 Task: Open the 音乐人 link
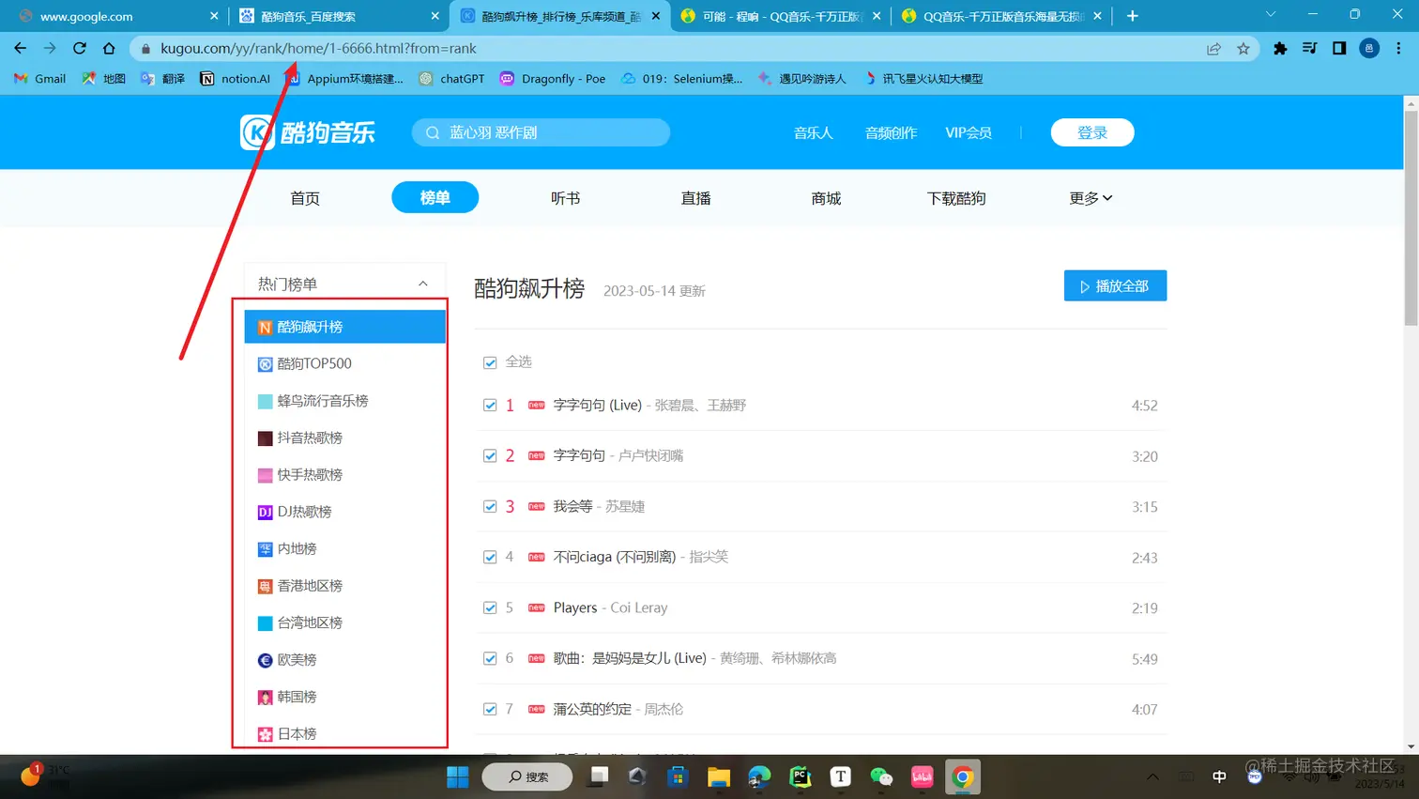(813, 133)
